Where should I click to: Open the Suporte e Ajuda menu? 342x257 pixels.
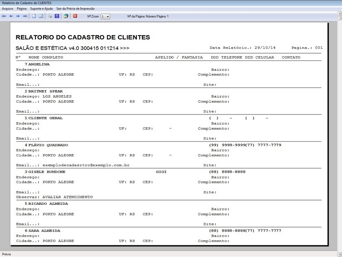(x=41, y=9)
